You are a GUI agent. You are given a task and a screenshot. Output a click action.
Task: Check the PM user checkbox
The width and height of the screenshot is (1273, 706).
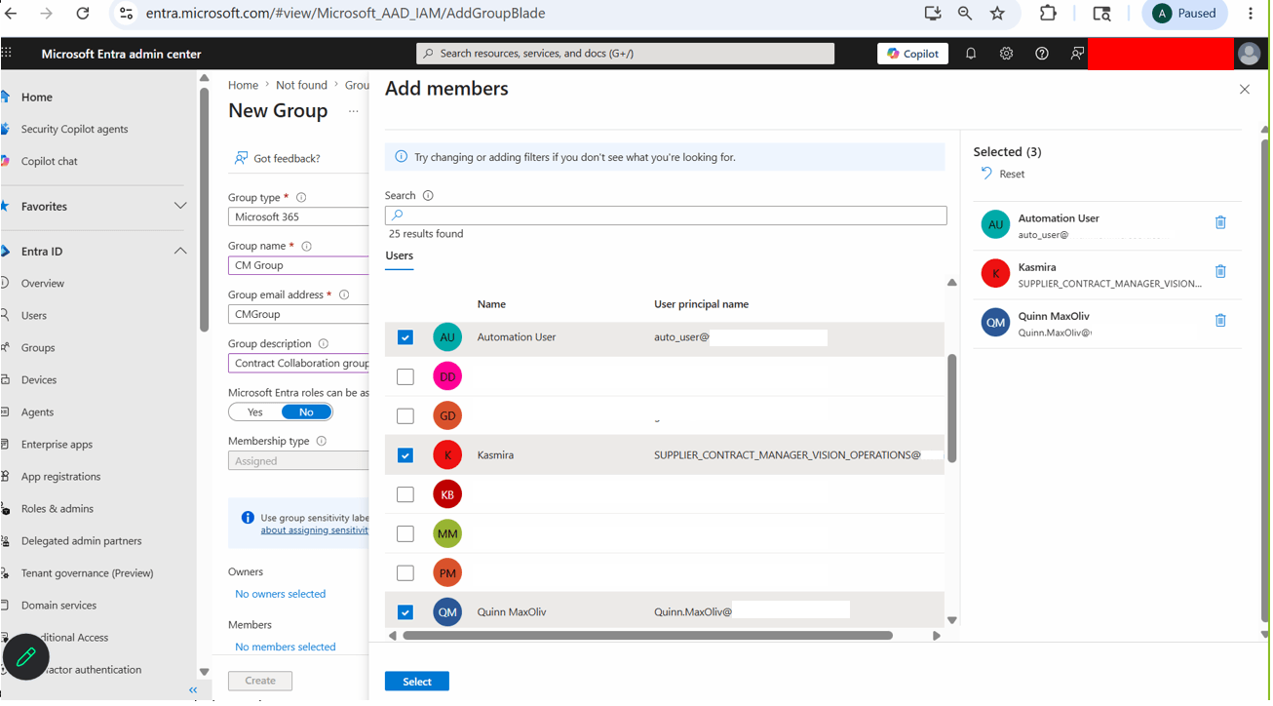(405, 573)
